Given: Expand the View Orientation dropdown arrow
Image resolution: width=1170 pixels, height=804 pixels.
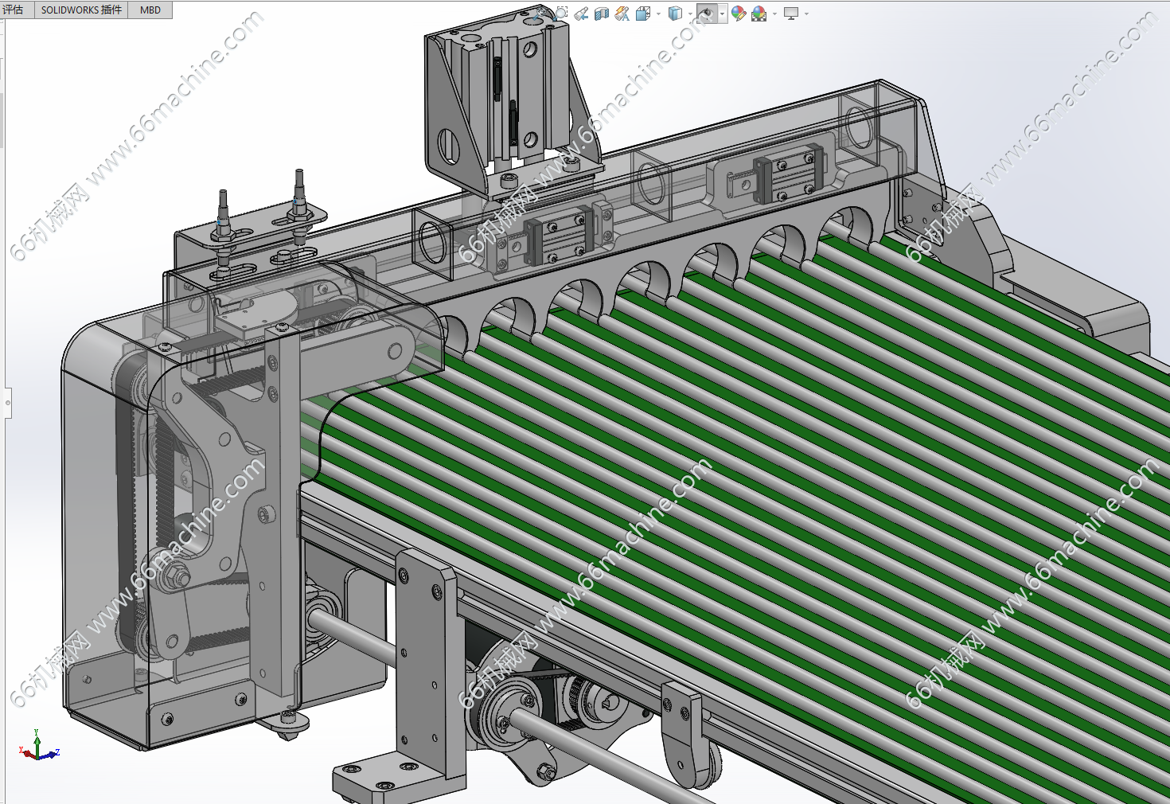Looking at the screenshot, I should (x=658, y=14).
